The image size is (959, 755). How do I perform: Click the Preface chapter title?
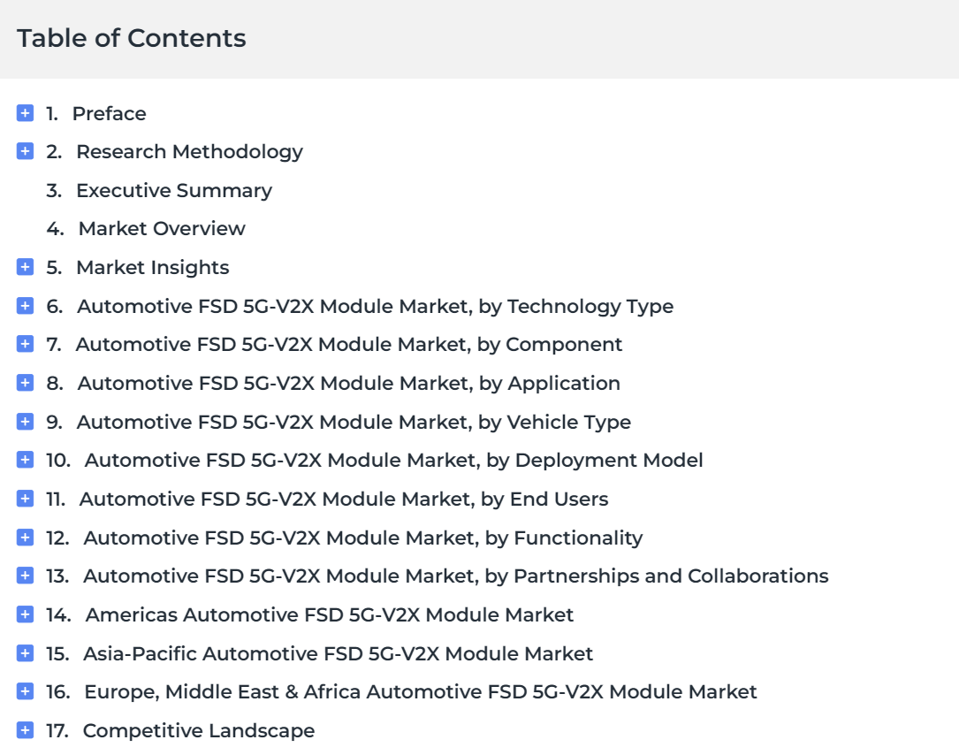tap(109, 113)
